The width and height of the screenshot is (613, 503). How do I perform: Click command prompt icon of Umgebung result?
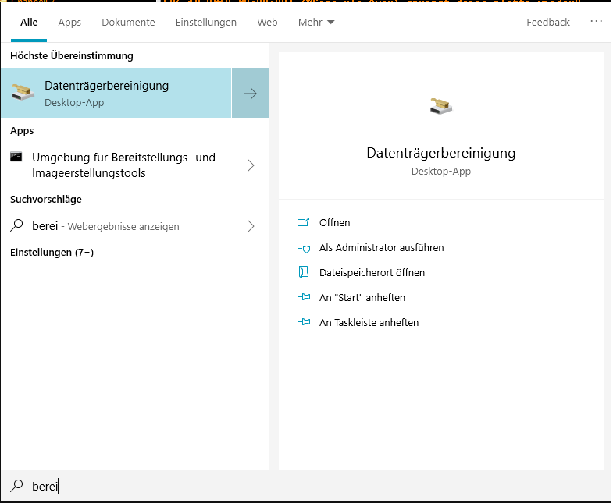tap(16, 157)
